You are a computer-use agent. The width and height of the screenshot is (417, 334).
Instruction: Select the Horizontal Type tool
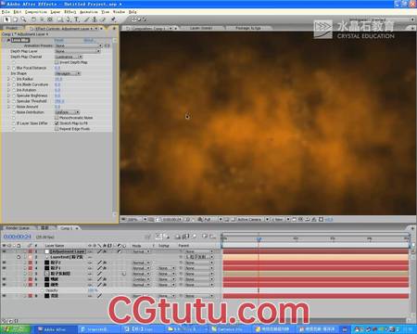(x=77, y=19)
